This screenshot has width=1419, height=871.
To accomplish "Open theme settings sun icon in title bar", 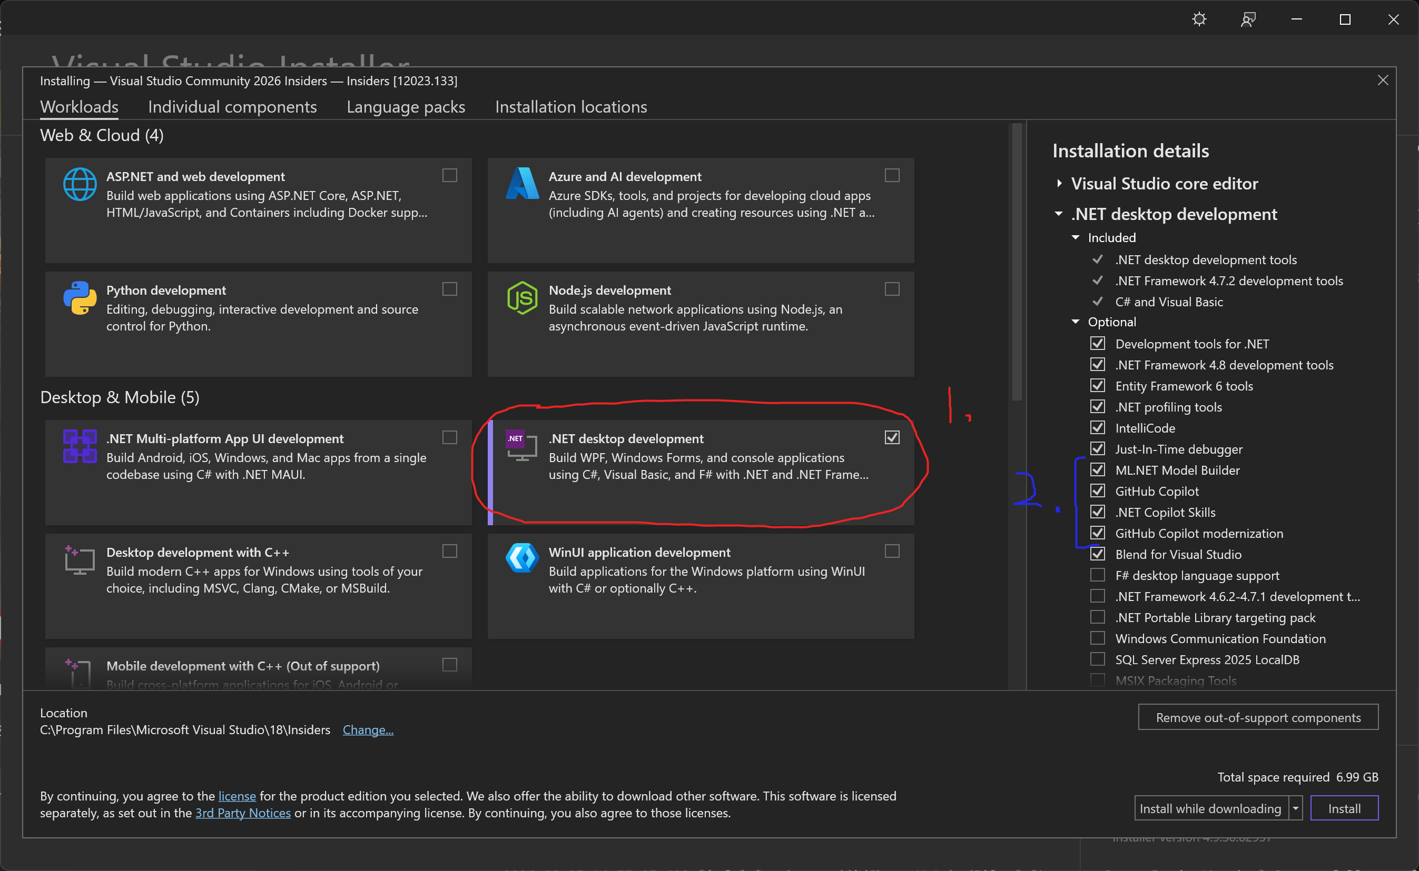I will tap(1199, 19).
